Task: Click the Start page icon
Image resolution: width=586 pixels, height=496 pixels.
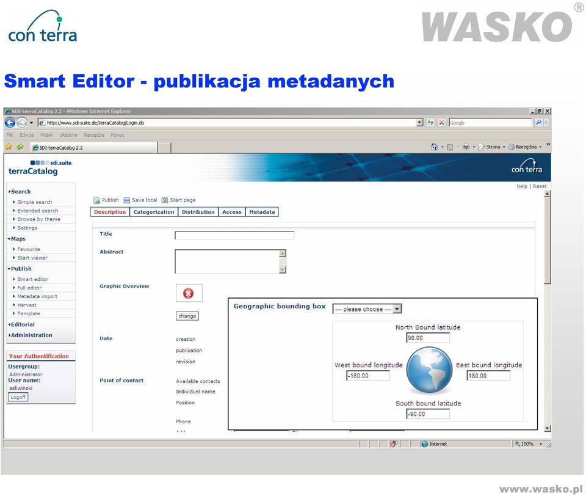Action: [164, 200]
